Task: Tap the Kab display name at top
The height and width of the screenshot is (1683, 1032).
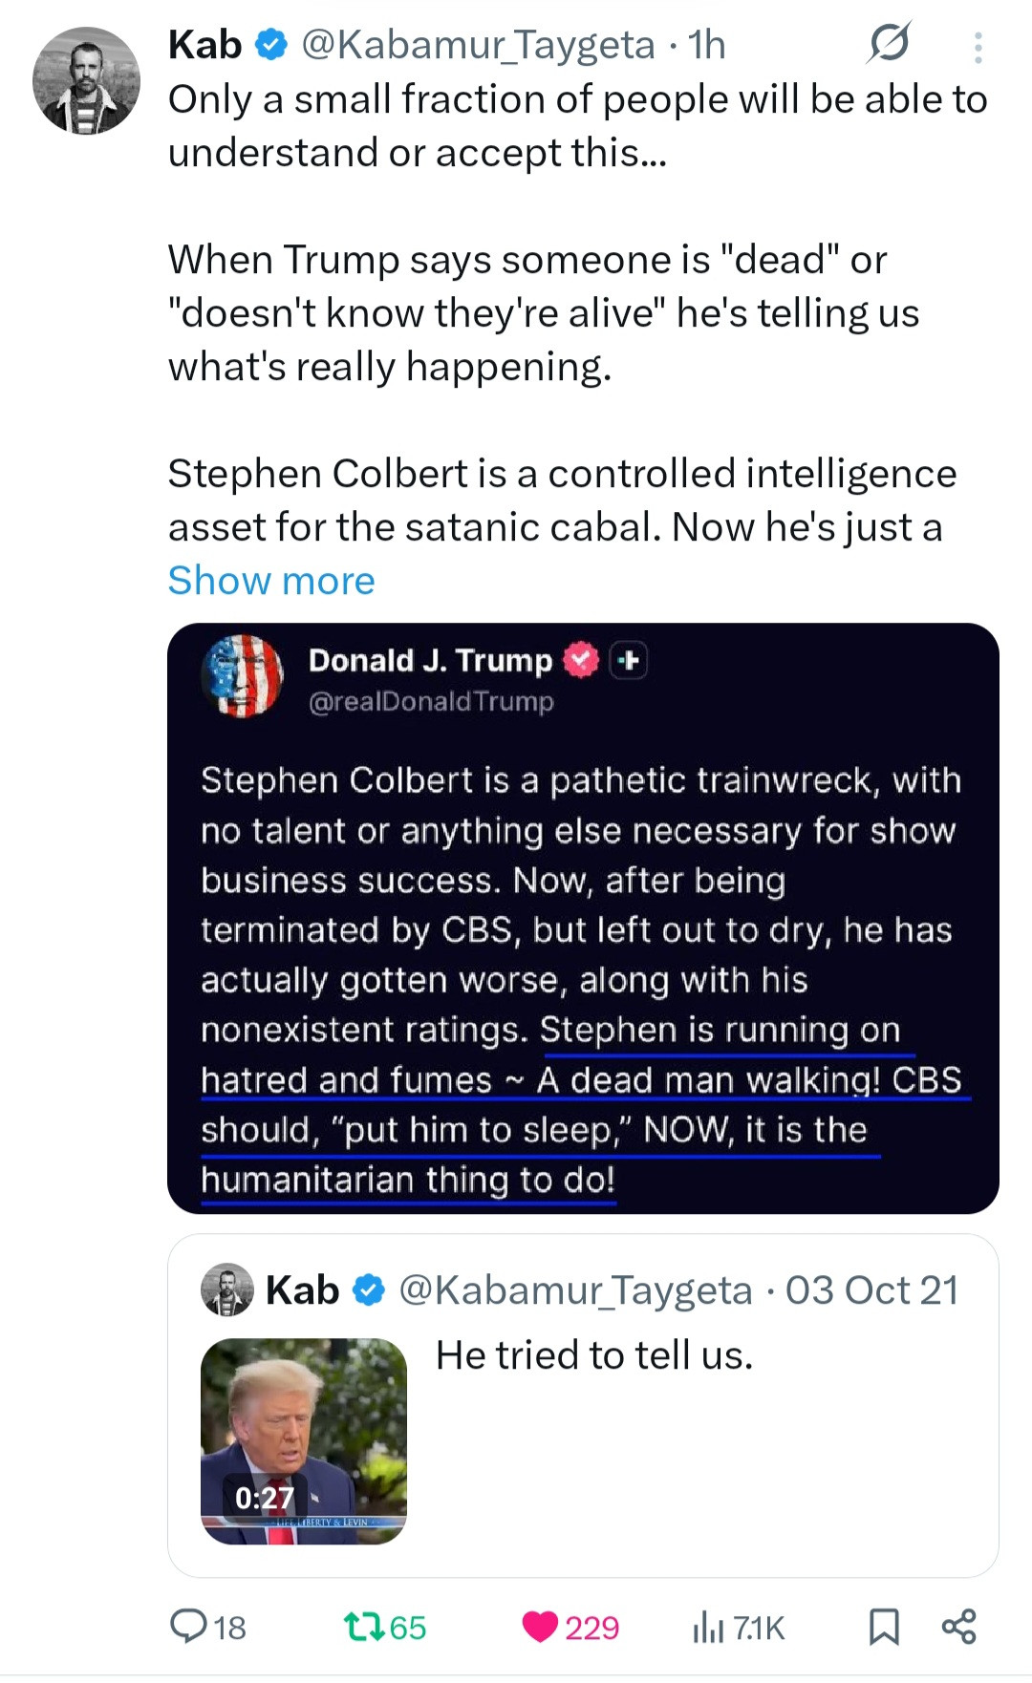Action: pyautogui.click(x=204, y=45)
